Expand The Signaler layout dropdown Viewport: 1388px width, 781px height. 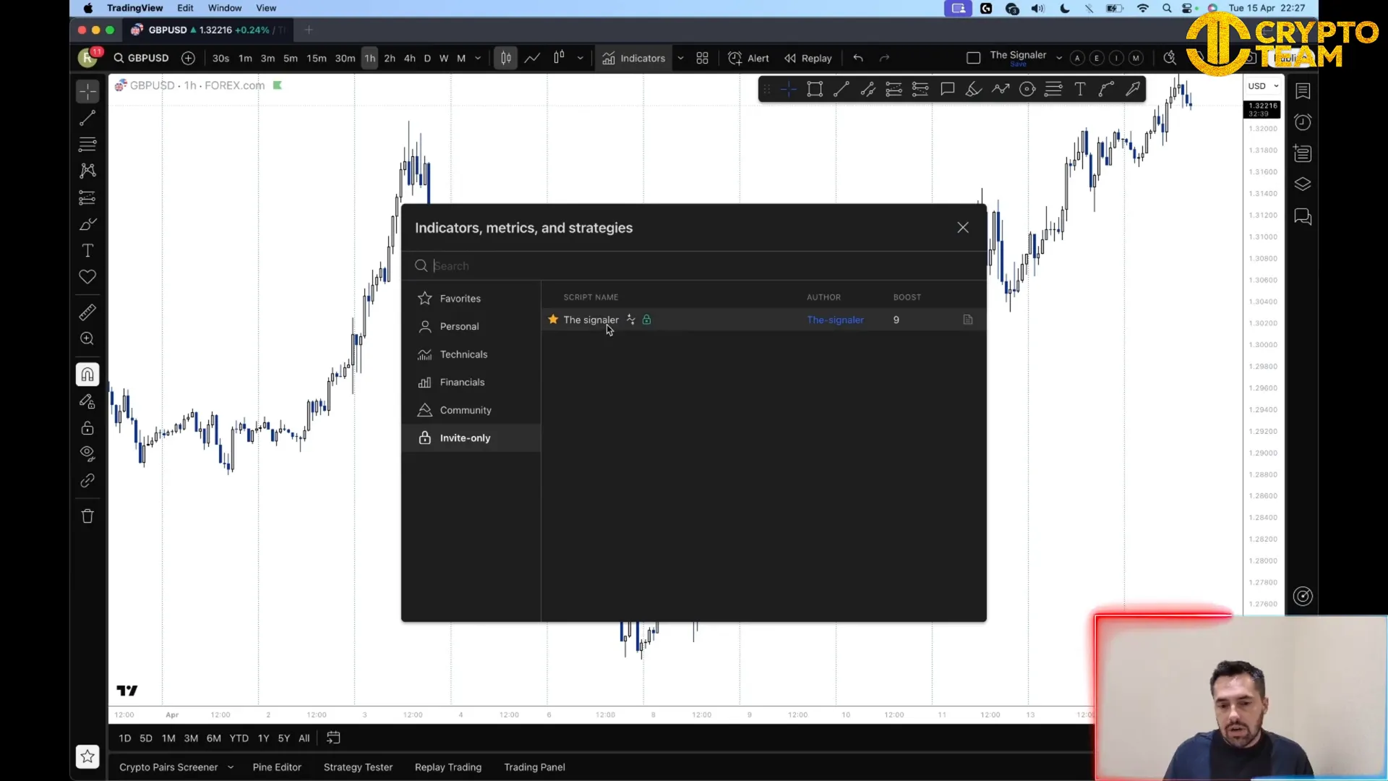coord(1059,58)
